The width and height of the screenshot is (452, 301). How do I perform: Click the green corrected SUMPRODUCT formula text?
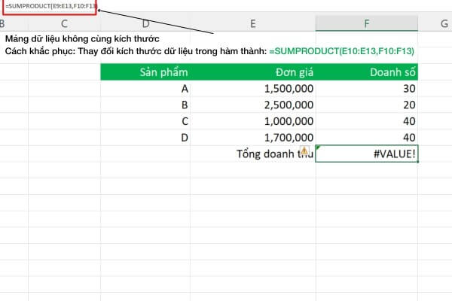[341, 51]
